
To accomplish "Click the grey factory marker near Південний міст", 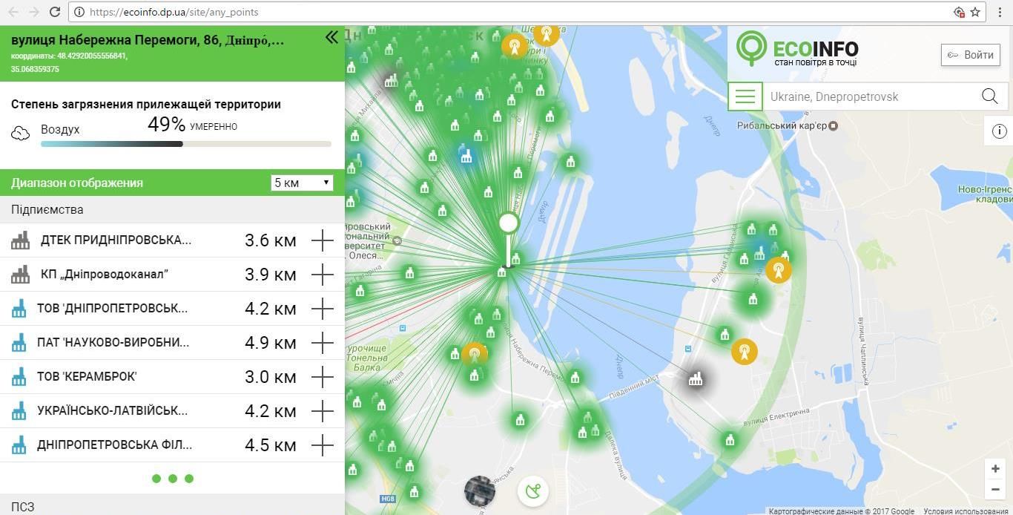I will coord(695,379).
